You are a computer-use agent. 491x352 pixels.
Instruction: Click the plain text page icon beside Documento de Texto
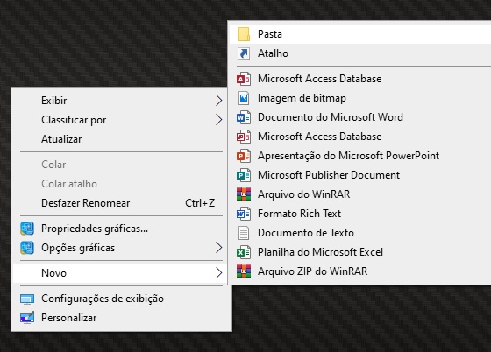(x=244, y=233)
